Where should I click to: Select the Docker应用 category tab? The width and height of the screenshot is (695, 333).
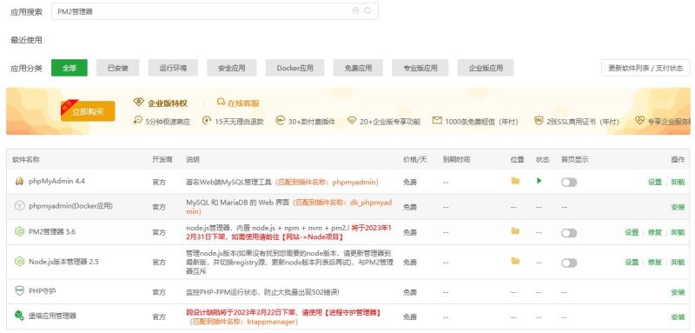(x=295, y=68)
